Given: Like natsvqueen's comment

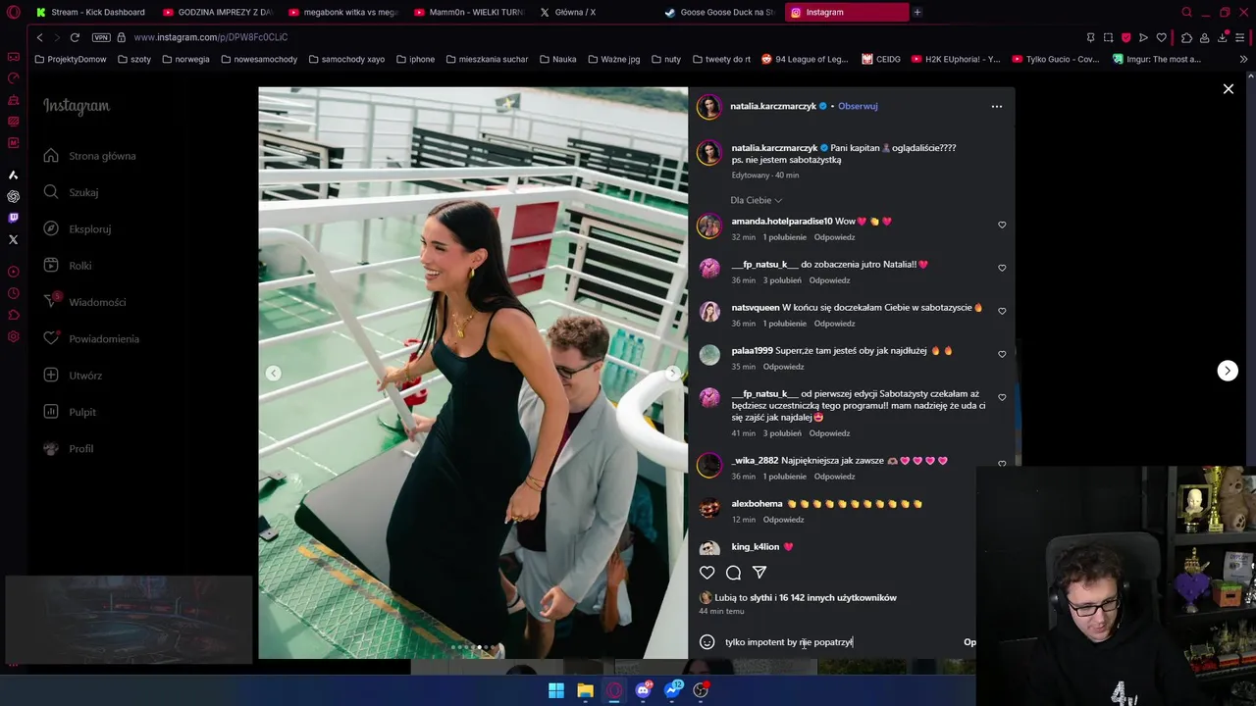Looking at the screenshot, I should click(x=1002, y=311).
